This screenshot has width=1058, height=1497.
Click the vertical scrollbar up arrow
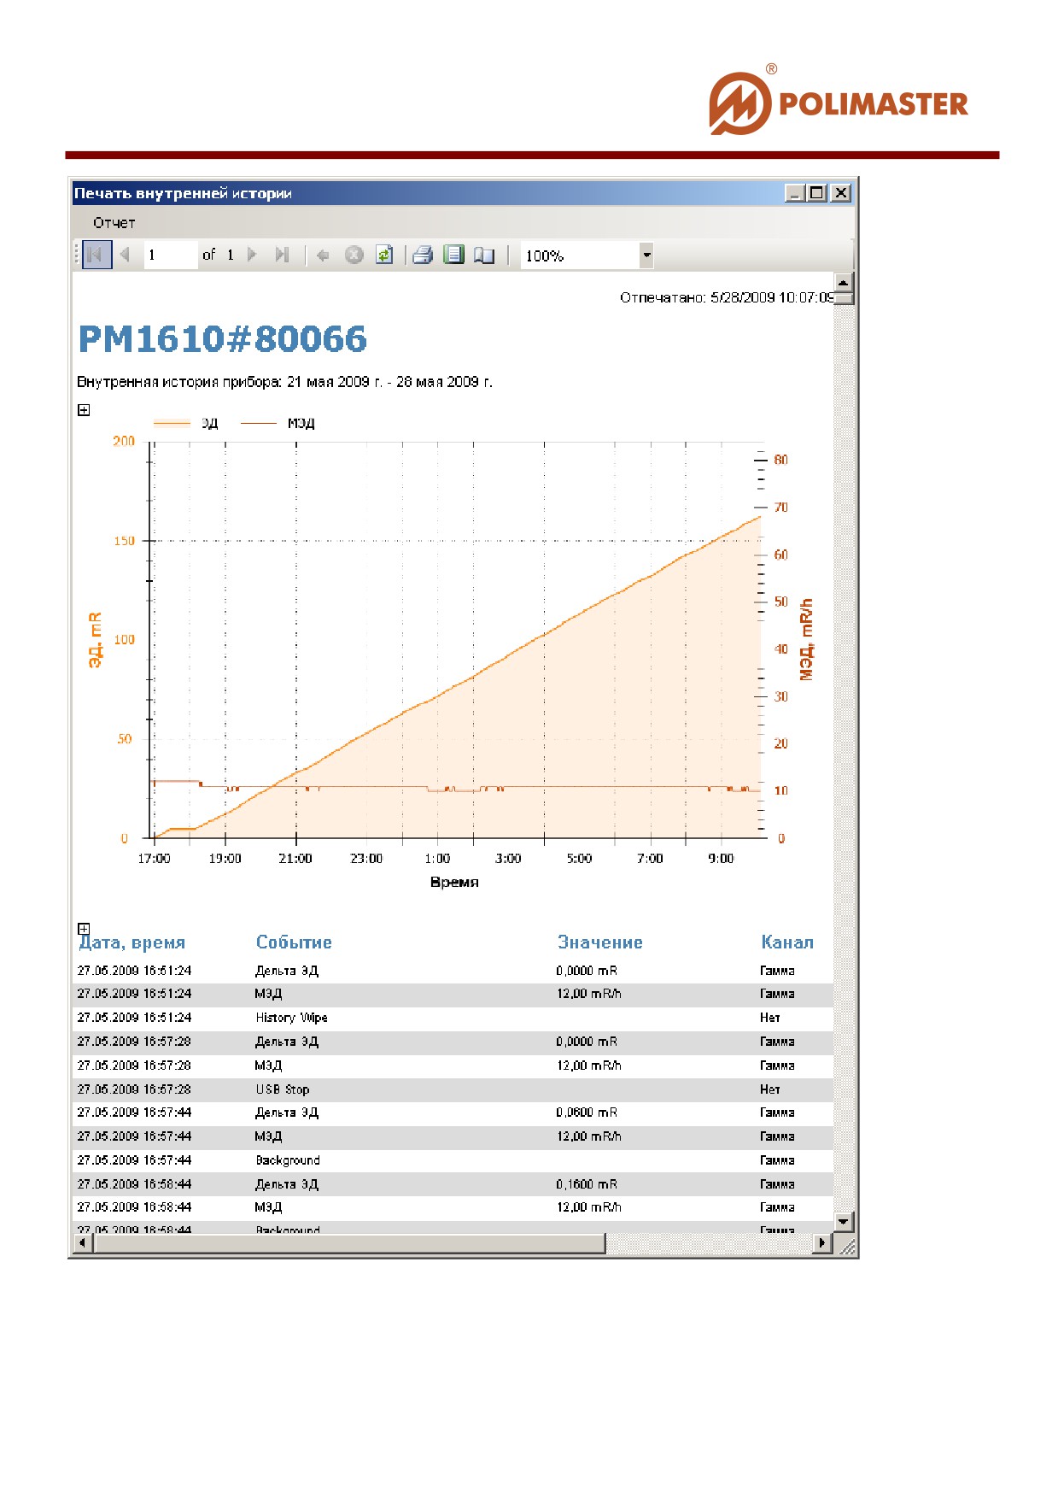[844, 283]
